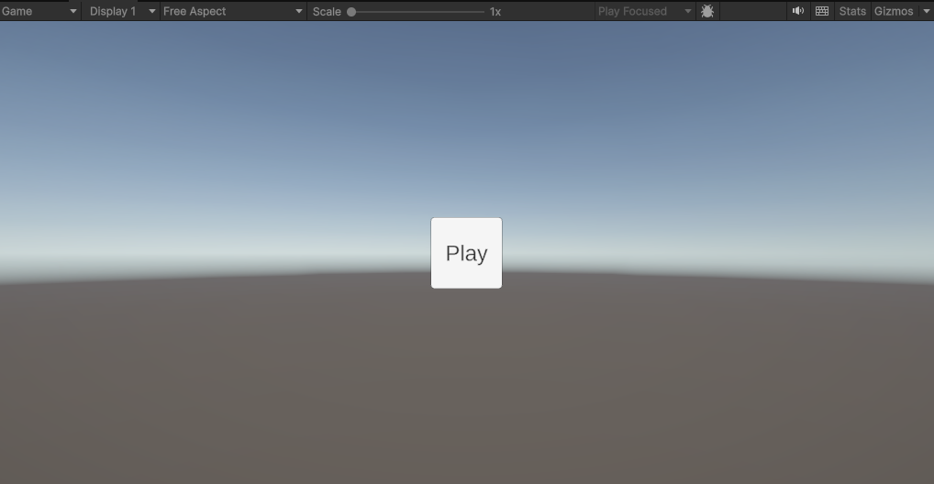
Task: Toggle the Shortcuts keyboard icon
Action: pyautogui.click(x=822, y=11)
